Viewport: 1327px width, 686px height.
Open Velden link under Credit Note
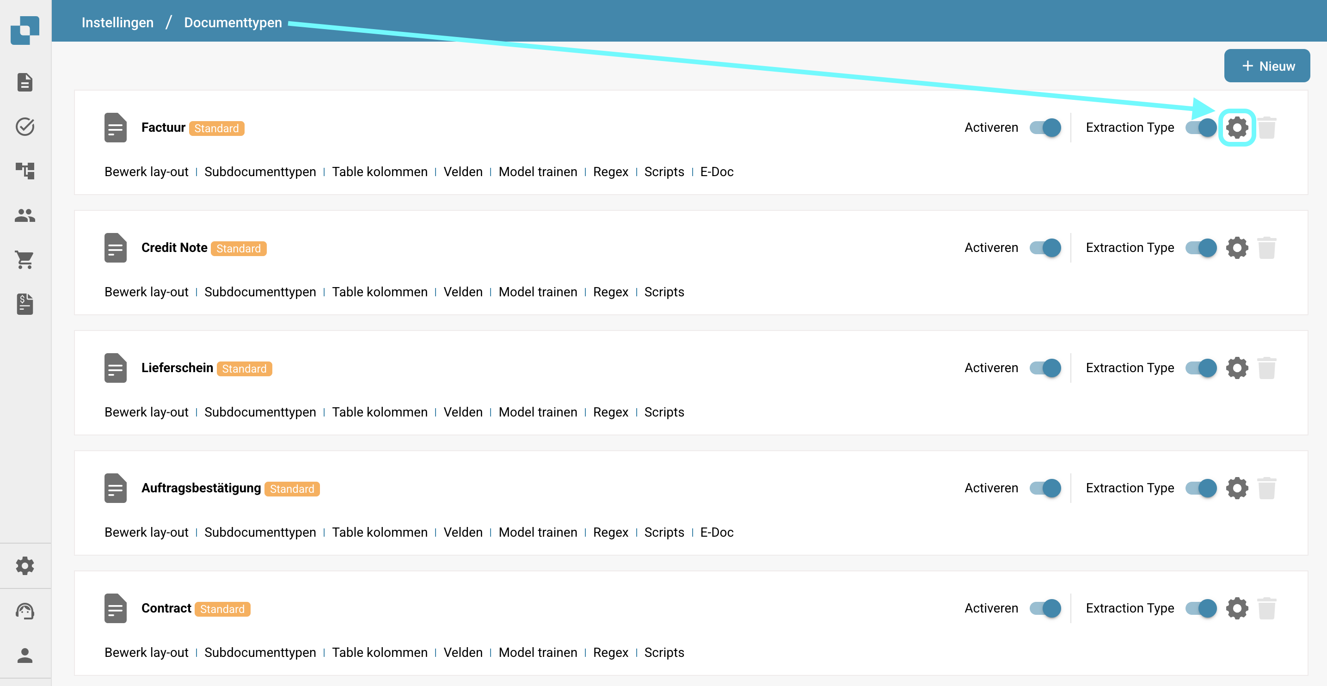click(462, 292)
